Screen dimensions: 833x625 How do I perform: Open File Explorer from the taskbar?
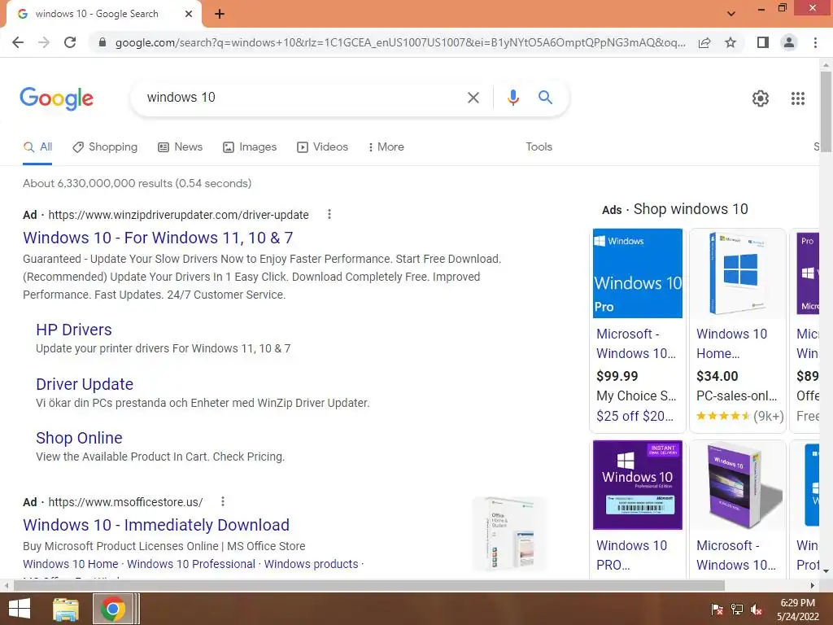[66, 609]
